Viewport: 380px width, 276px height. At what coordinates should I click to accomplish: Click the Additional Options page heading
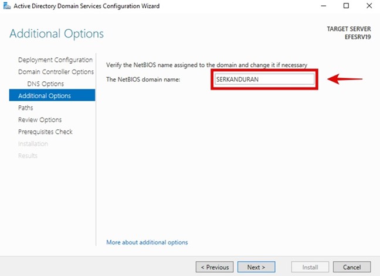(x=56, y=33)
